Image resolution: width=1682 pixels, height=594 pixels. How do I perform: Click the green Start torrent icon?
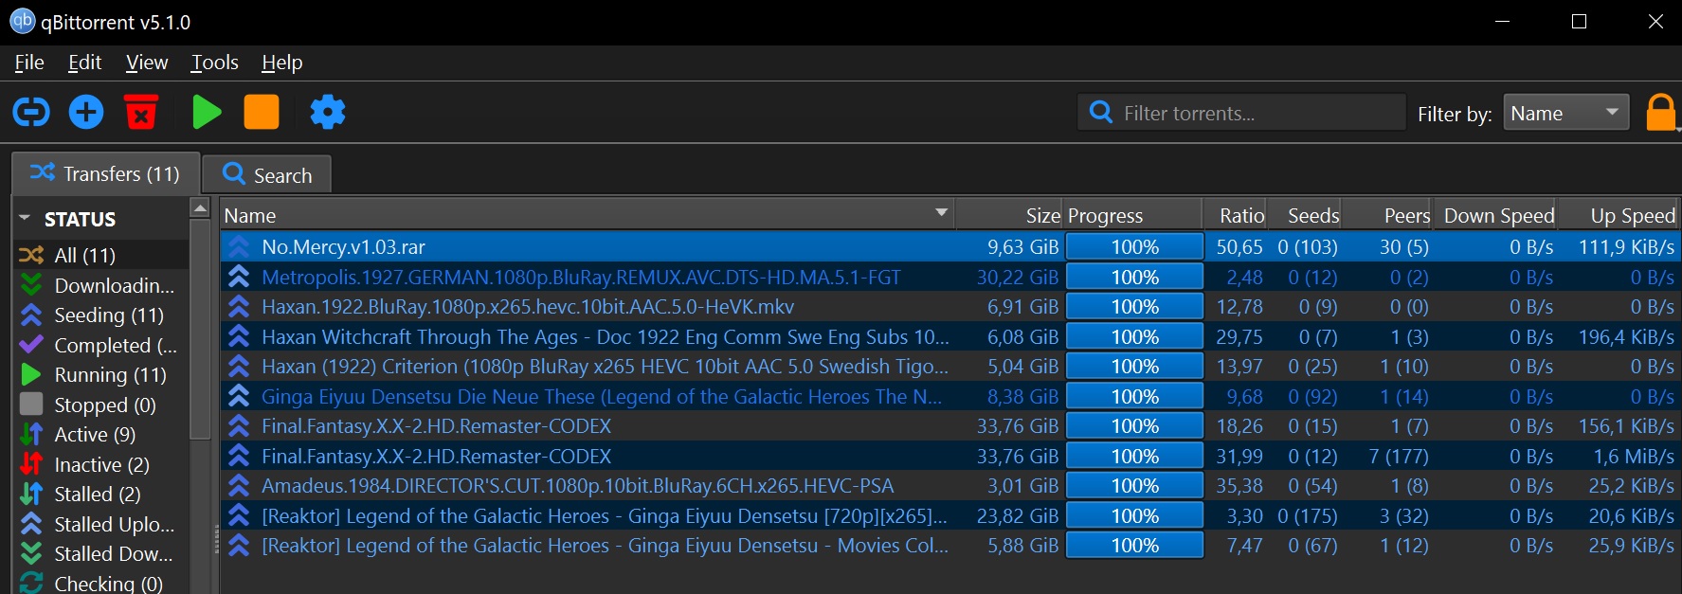tap(207, 112)
